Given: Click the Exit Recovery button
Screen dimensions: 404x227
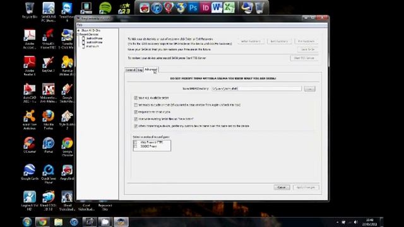Looking at the screenshot, I should point(279,42).
